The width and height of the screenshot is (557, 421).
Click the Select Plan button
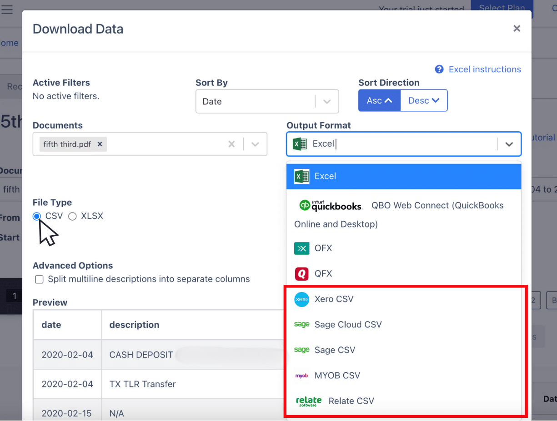click(x=502, y=8)
